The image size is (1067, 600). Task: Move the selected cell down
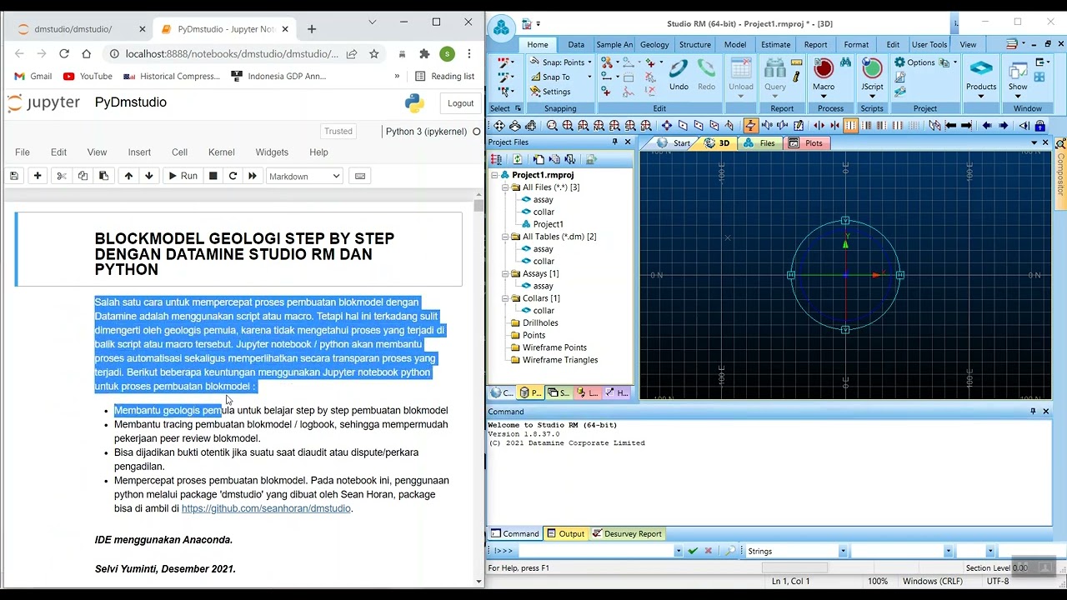pyautogui.click(x=149, y=176)
